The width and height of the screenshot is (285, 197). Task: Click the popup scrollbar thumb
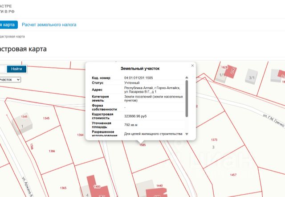[187, 98]
